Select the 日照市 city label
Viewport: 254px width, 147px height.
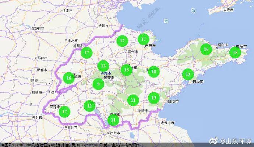(x=173, y=101)
